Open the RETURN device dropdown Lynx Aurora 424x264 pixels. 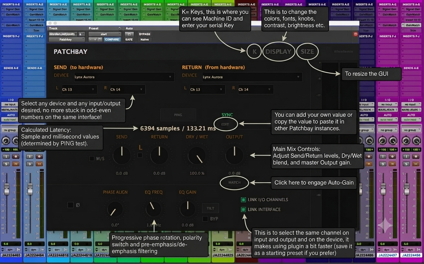click(x=252, y=77)
